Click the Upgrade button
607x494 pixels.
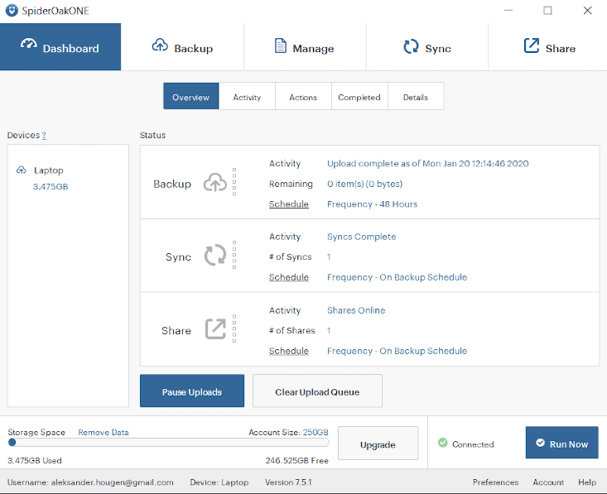[x=378, y=444]
